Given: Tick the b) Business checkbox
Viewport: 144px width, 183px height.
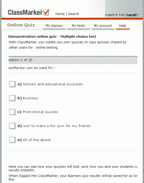Looking at the screenshot, I should (12, 98).
